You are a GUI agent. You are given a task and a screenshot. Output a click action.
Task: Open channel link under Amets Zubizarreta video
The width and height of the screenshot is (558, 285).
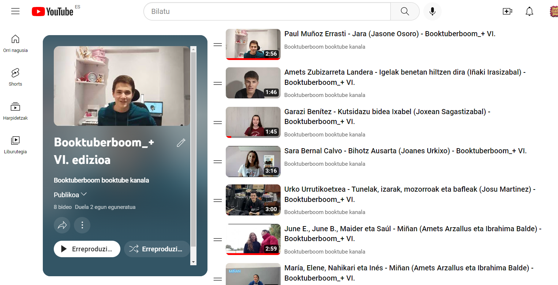(x=325, y=95)
